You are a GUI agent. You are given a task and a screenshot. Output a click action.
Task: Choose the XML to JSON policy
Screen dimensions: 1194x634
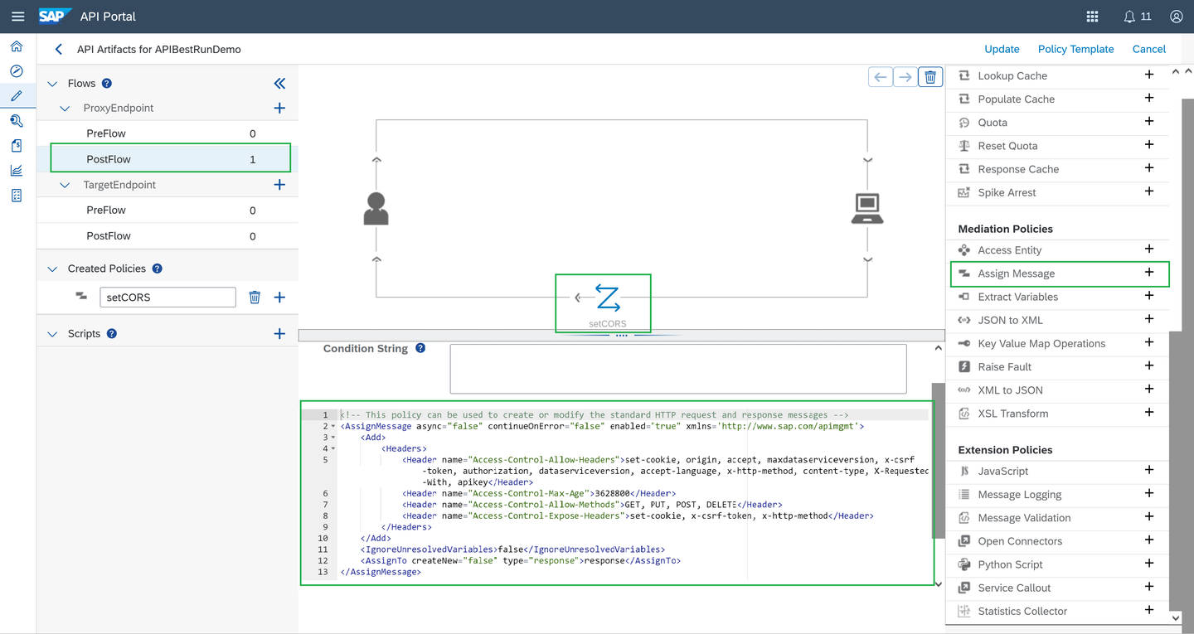click(x=1010, y=390)
